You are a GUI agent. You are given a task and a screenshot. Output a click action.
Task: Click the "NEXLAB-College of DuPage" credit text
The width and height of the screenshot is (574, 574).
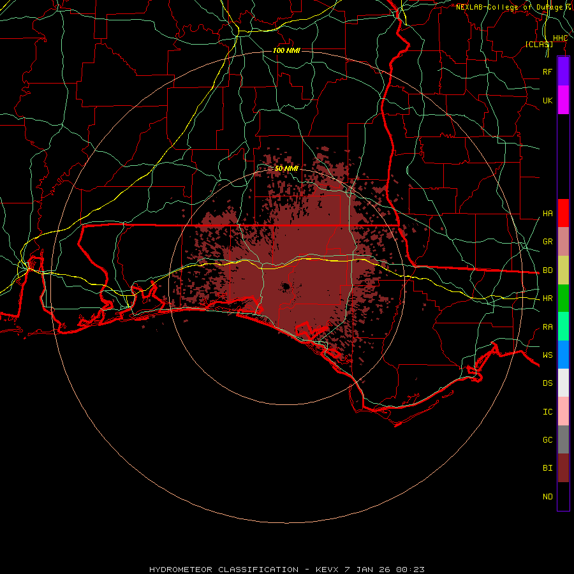click(x=509, y=7)
